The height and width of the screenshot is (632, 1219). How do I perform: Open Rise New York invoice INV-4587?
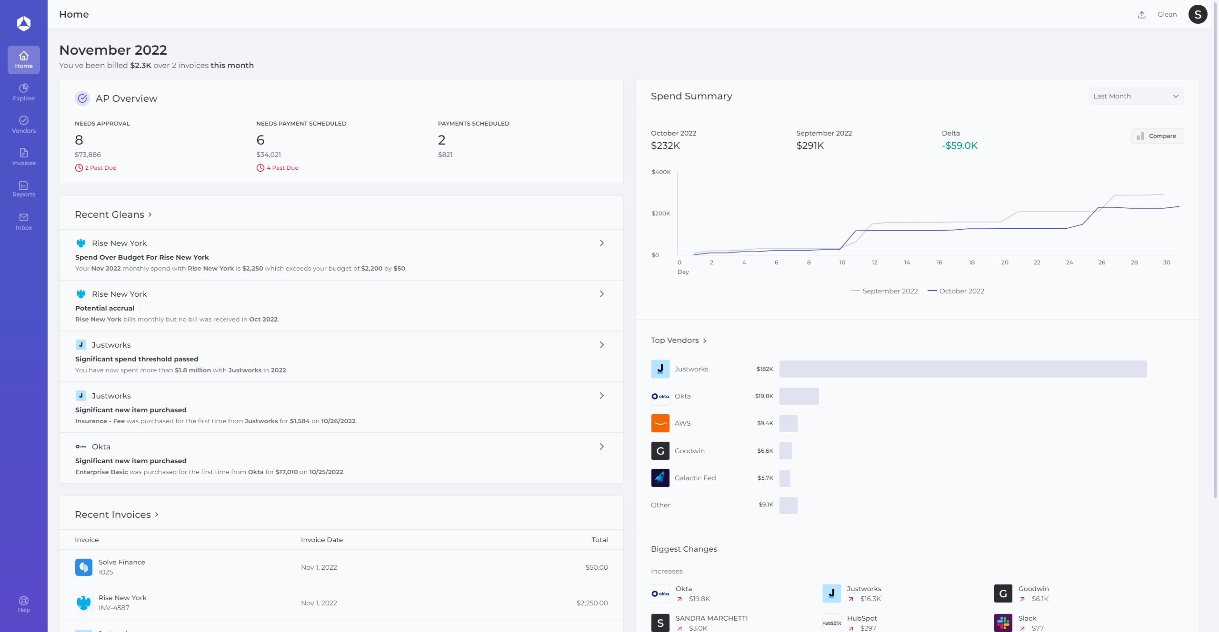[x=341, y=603]
